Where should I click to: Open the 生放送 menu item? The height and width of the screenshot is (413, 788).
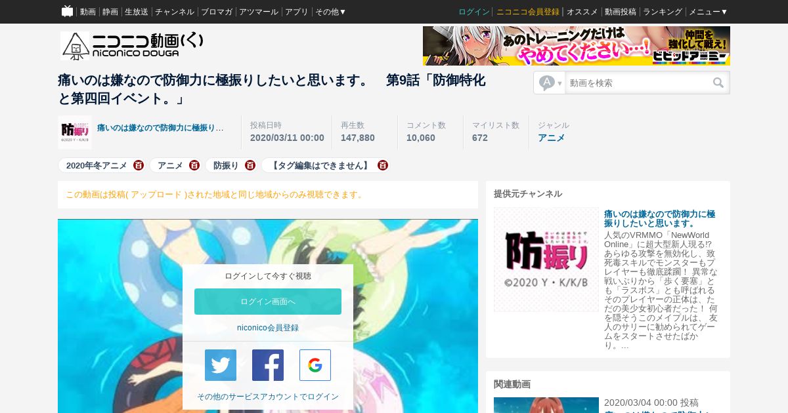point(137,12)
